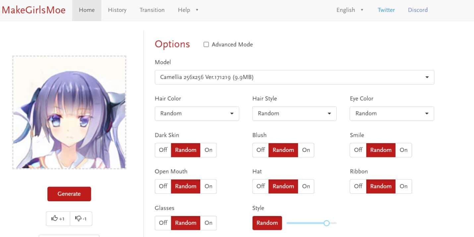474x237 pixels.
Task: Set Dark Skin to On
Action: (x=208, y=150)
